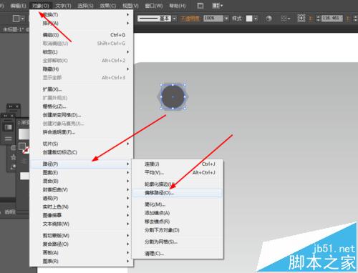Choose 清理(C)... entry
Image resolution: width=358 pixels, height=273 pixels.
(178, 254)
